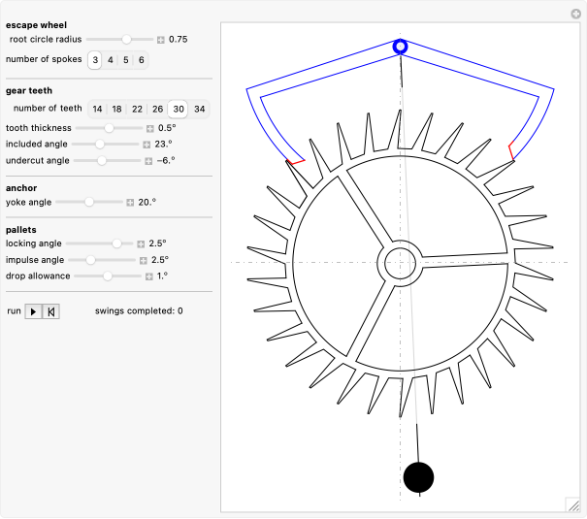Expand drop allowance plus icon
This screenshot has height=519, width=587.
149,276
